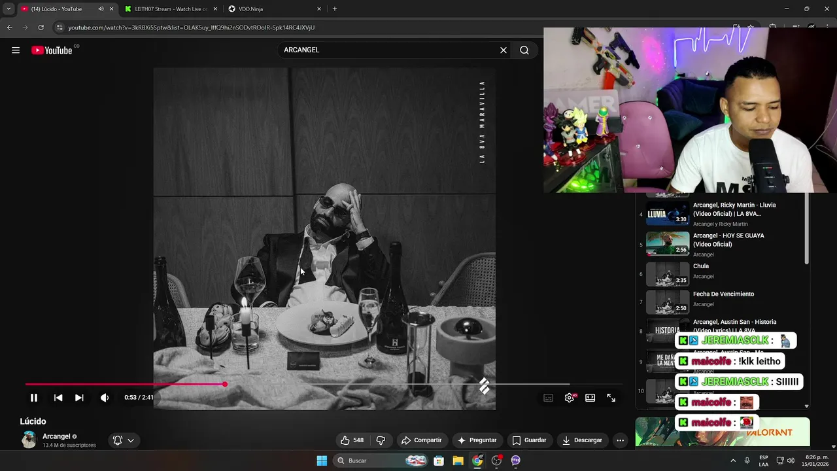Image resolution: width=837 pixels, height=471 pixels.
Task: Click the Descargar download button
Action: (x=582, y=440)
